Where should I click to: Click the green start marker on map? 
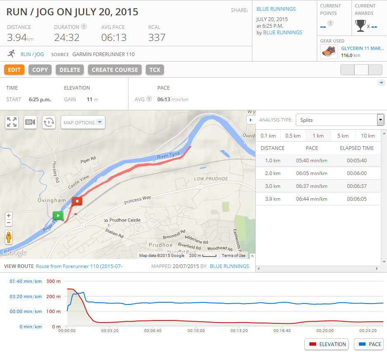(58, 216)
